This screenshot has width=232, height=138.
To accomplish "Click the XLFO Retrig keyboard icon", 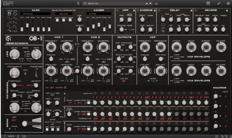I will tap(9, 14).
